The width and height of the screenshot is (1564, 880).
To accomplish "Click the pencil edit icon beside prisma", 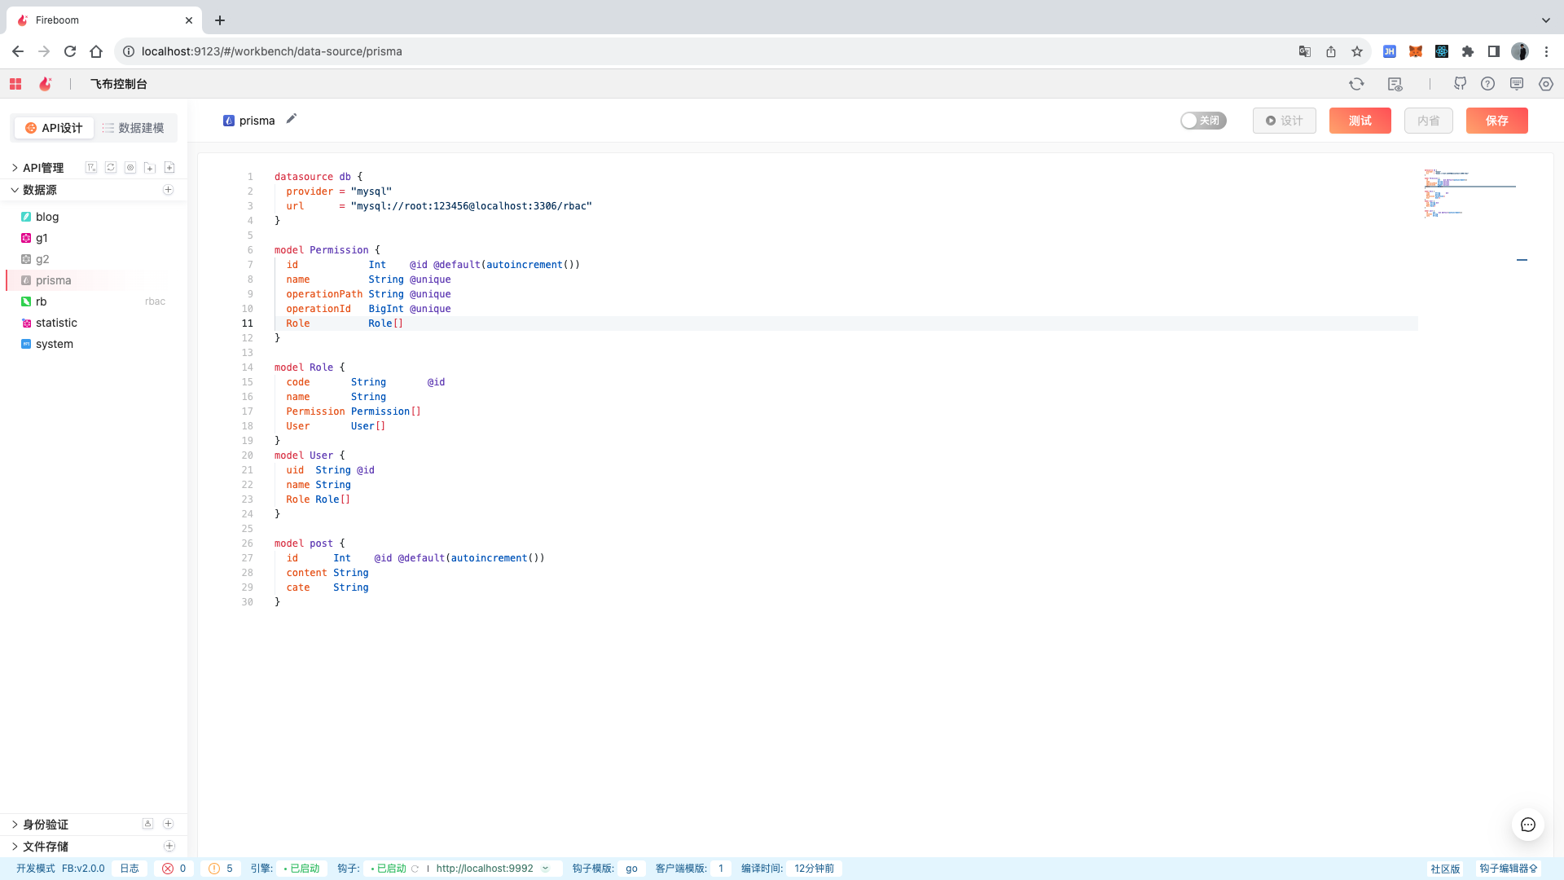I will pos(291,119).
